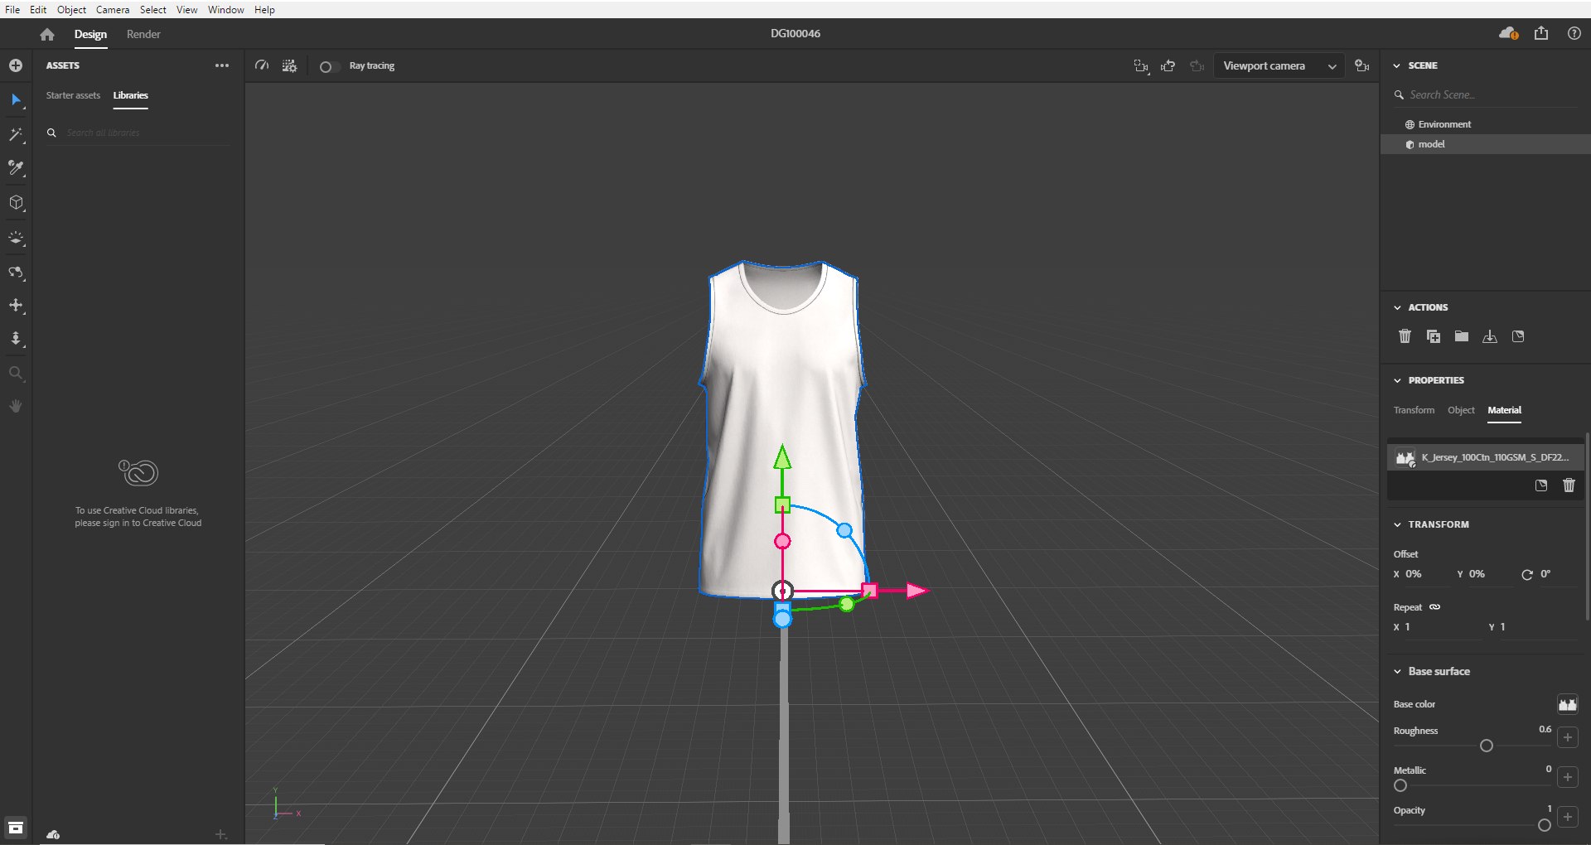Click the Search Scene field
The width and height of the screenshot is (1591, 845).
1487,95
